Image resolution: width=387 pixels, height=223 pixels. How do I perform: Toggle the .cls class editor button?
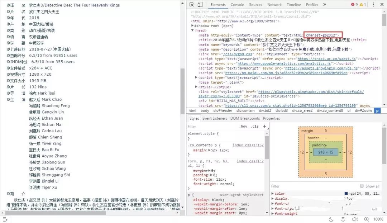255,126
